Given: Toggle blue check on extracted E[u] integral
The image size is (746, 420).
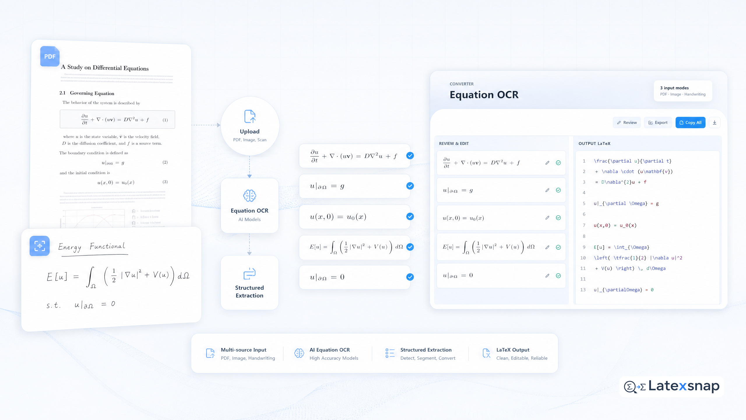Looking at the screenshot, I should pos(410,247).
